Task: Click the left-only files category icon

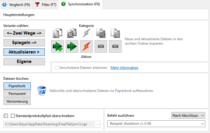Action: [58, 33]
